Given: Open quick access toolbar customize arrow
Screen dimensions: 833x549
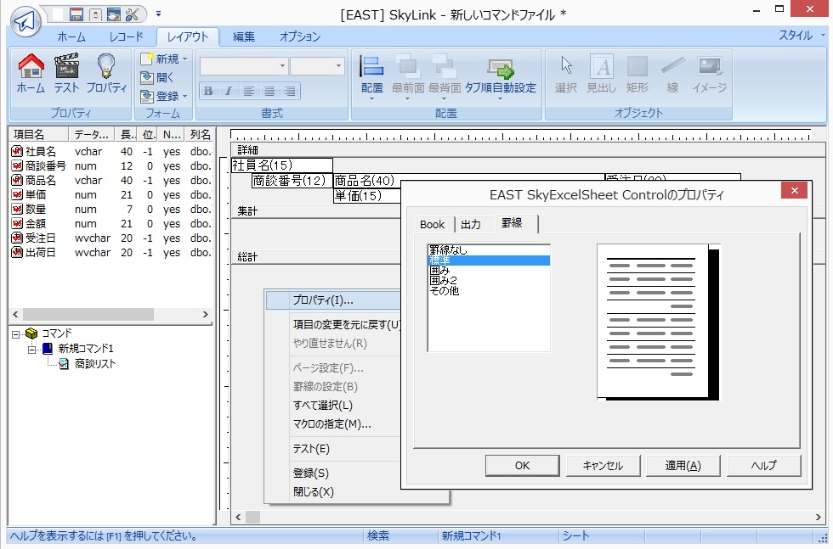Looking at the screenshot, I should click(158, 14).
